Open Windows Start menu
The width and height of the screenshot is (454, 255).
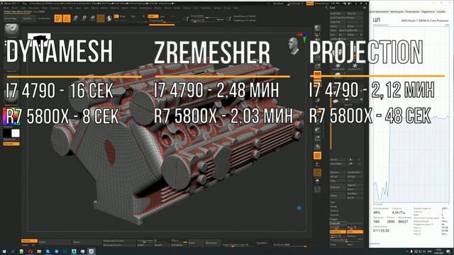[4, 251]
